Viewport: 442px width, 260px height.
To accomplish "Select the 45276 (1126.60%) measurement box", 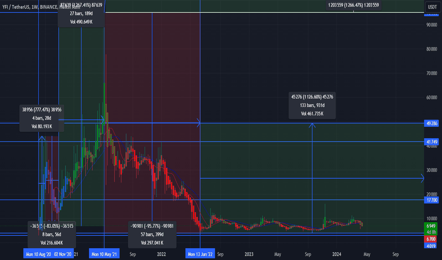I will pyautogui.click(x=312, y=105).
